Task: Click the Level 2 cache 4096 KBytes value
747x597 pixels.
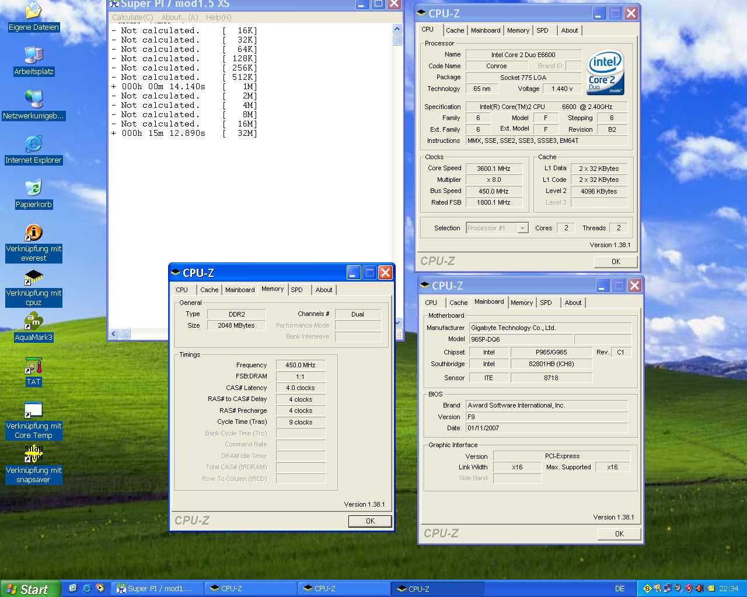Action: (x=599, y=191)
